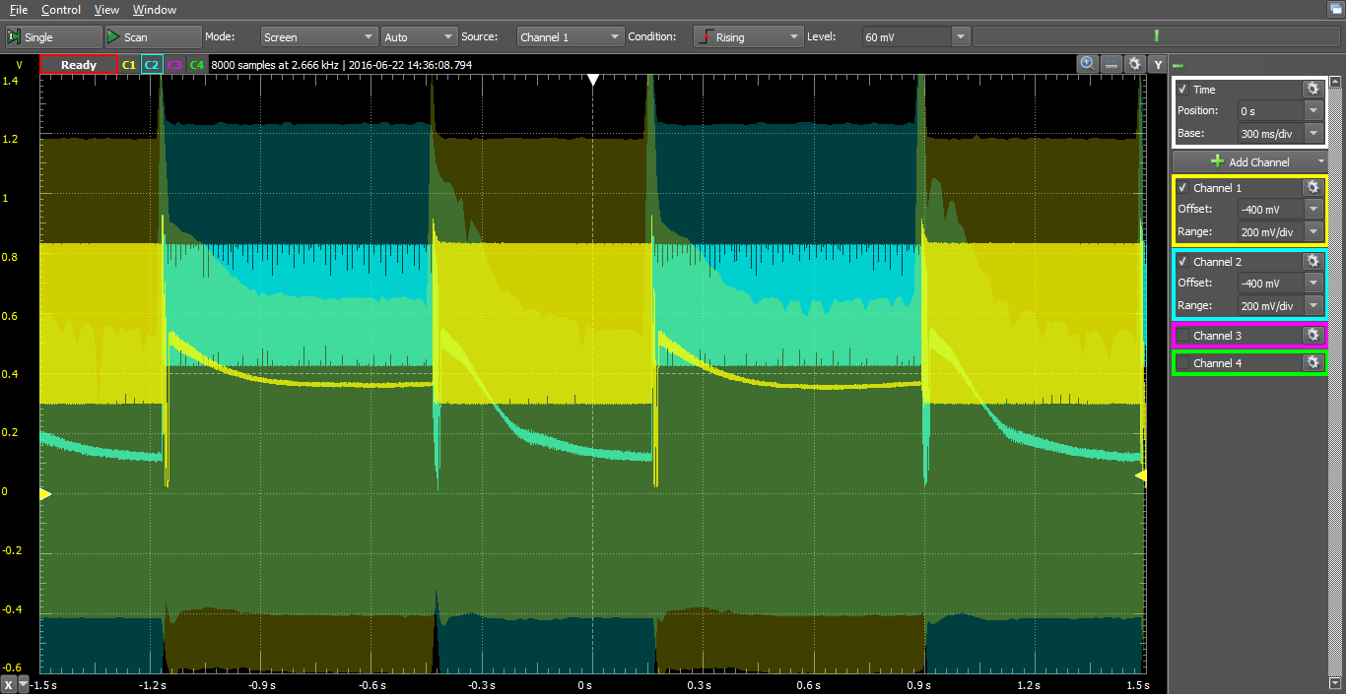Open the Control menu
Viewport: 1348px width, 697px height.
[61, 10]
